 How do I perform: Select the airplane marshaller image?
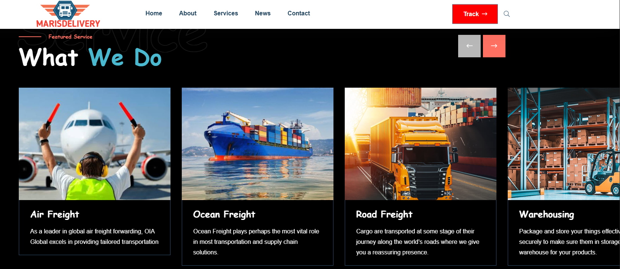tap(95, 144)
